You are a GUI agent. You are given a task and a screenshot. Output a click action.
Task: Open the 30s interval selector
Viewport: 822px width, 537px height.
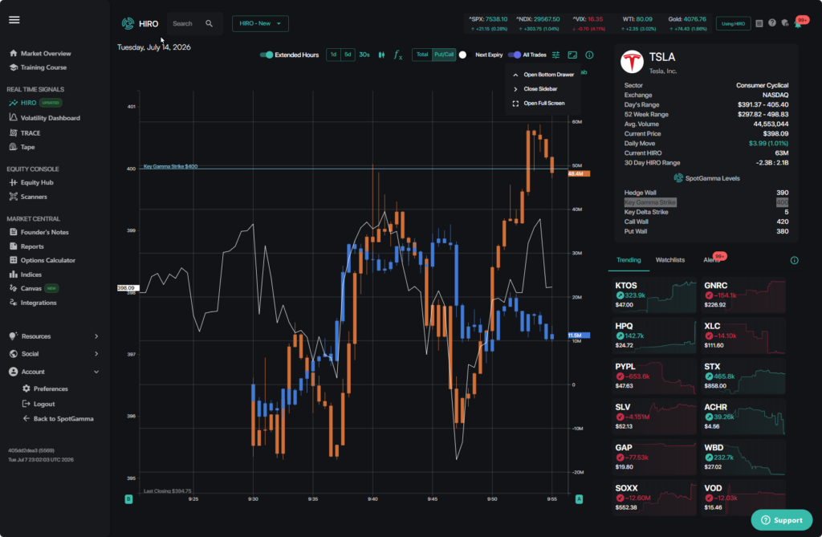click(364, 55)
